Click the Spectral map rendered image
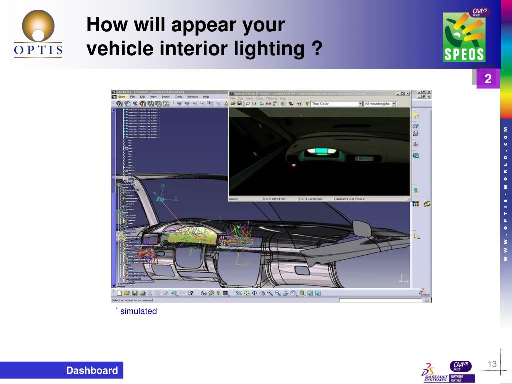512x384 pixels. [319, 152]
